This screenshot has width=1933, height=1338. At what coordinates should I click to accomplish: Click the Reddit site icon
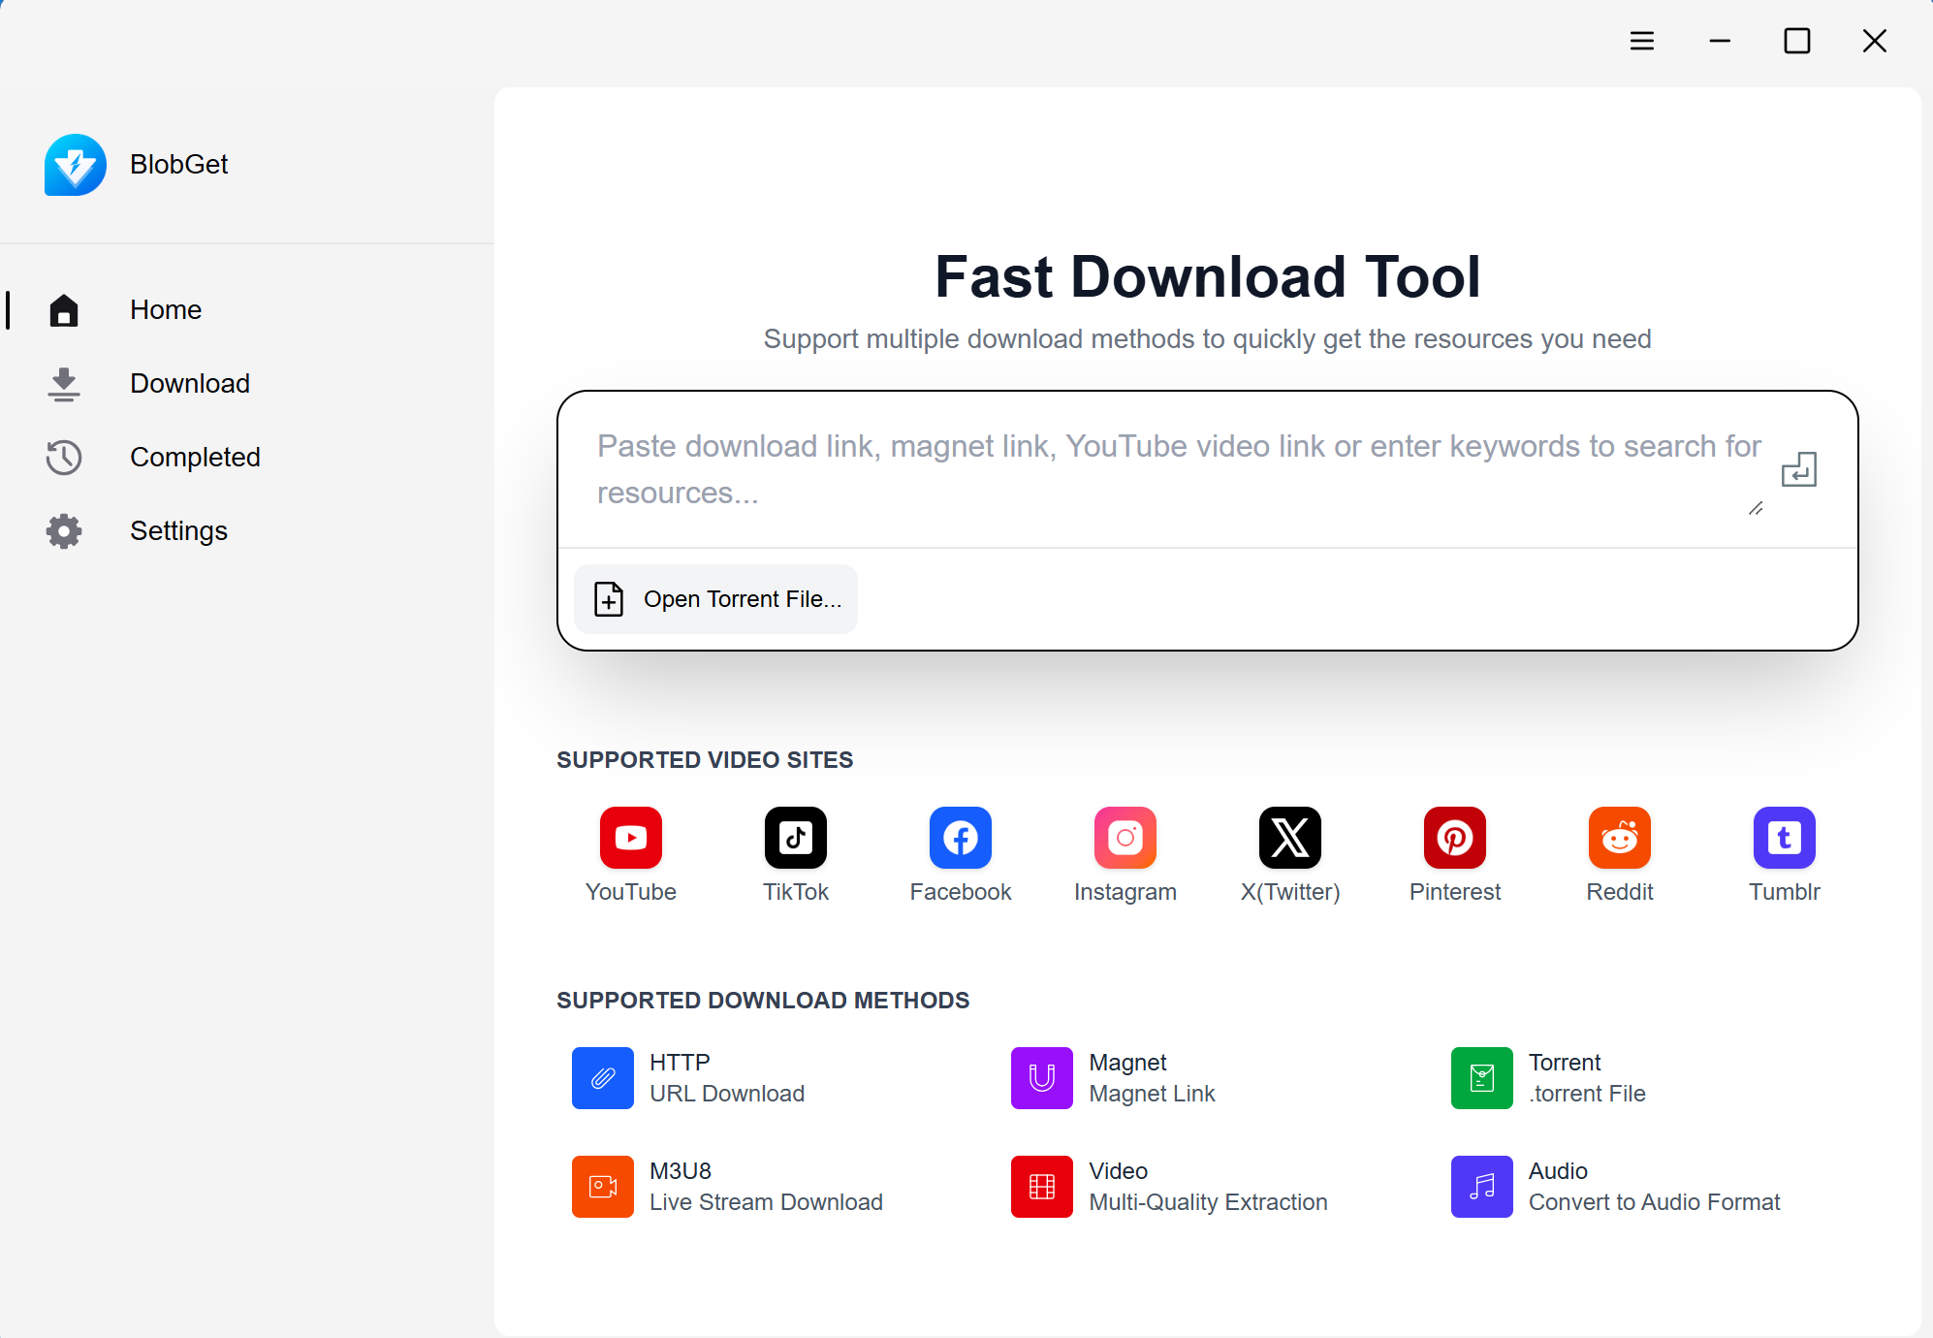pyautogui.click(x=1619, y=837)
